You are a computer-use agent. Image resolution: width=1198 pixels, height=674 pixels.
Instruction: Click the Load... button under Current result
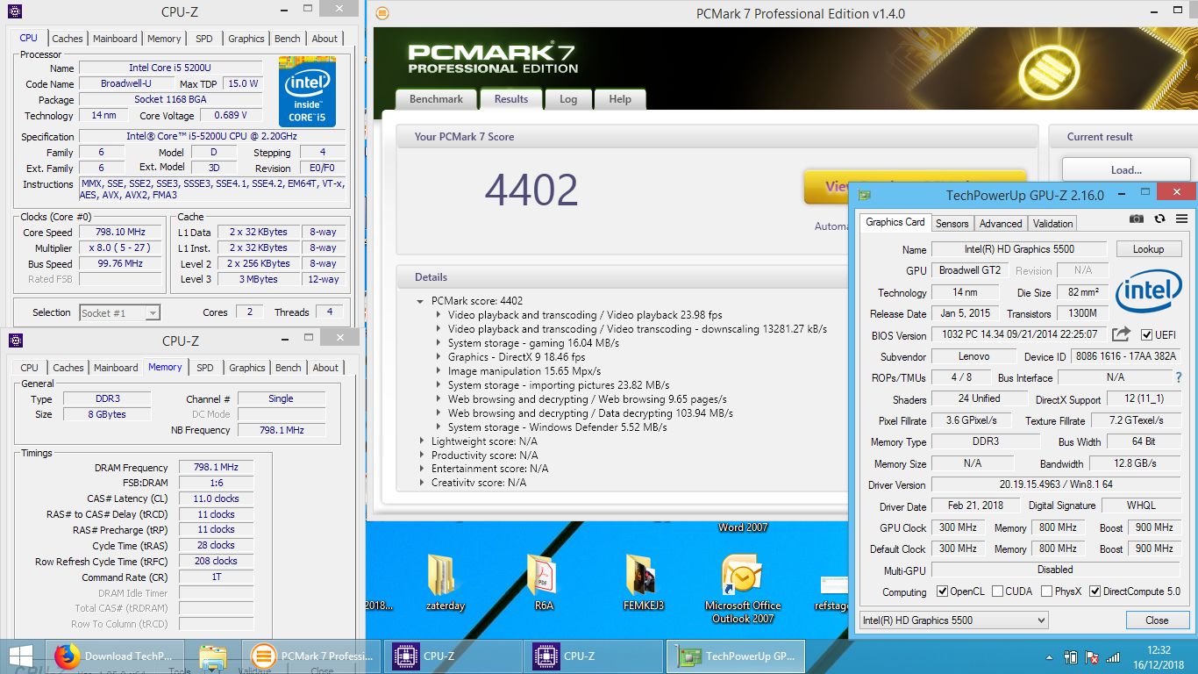pos(1126,170)
